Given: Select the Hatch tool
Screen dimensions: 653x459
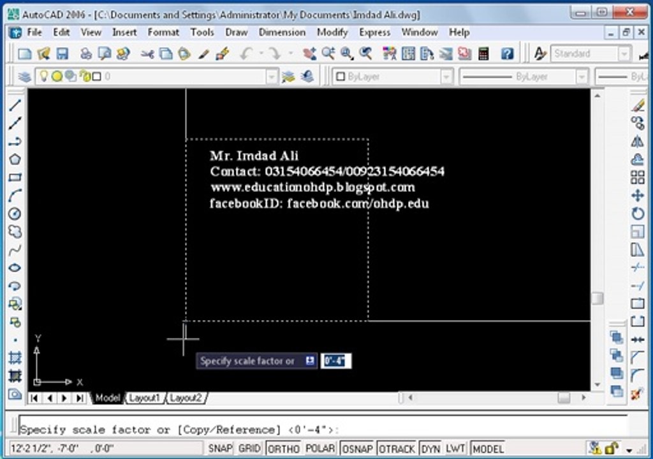Looking at the screenshot, I should click(15, 358).
